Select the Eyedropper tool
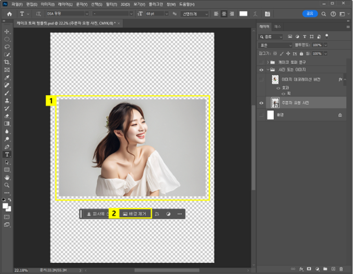Viewport: 353px width, 274px height. pyautogui.click(x=7, y=77)
